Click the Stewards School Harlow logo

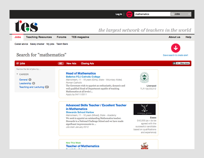point(144,109)
